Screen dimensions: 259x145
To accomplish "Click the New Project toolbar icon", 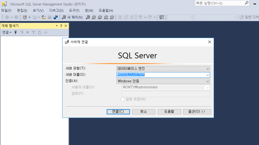I will coord(25,17).
